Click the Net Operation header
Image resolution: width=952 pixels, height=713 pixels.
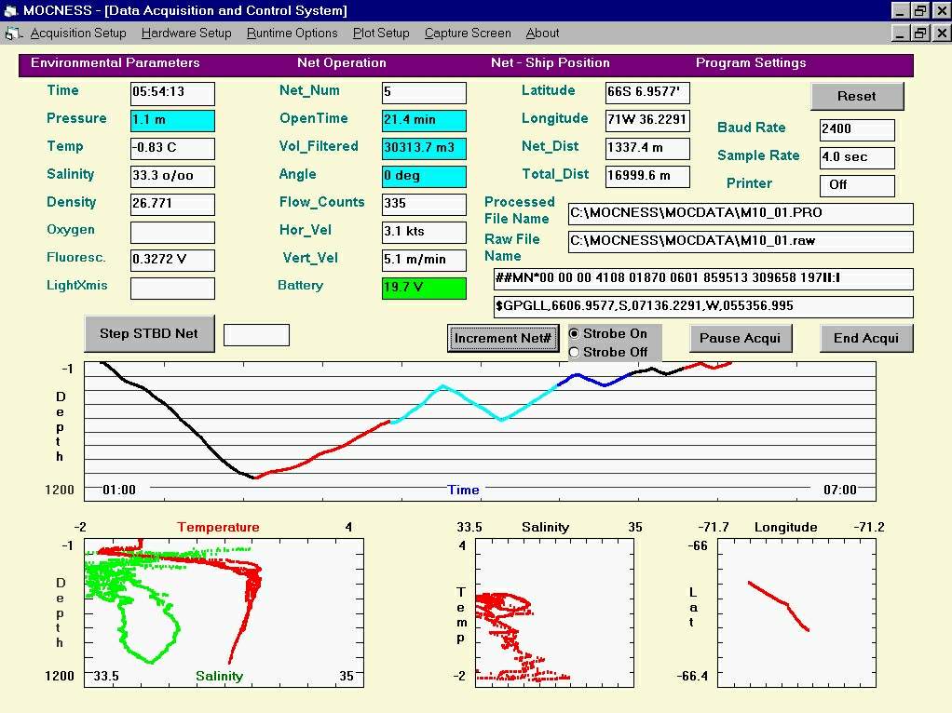(341, 63)
